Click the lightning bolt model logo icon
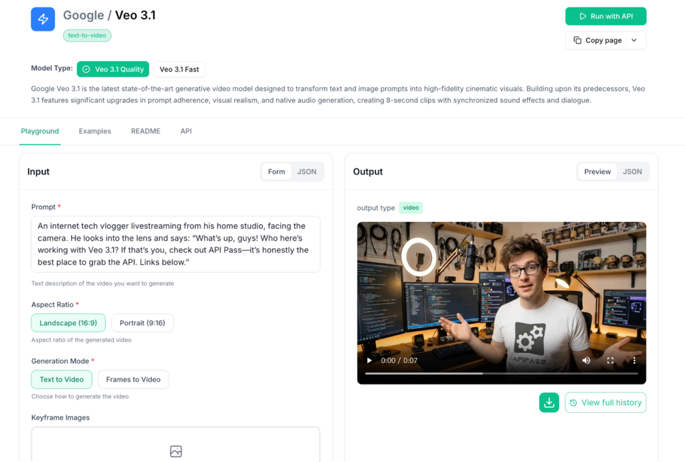Viewport: 685px width, 462px height. pyautogui.click(x=43, y=19)
